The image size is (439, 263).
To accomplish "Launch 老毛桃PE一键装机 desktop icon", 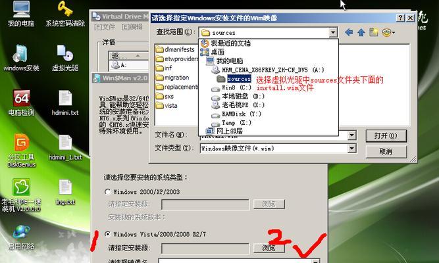I will (21, 195).
